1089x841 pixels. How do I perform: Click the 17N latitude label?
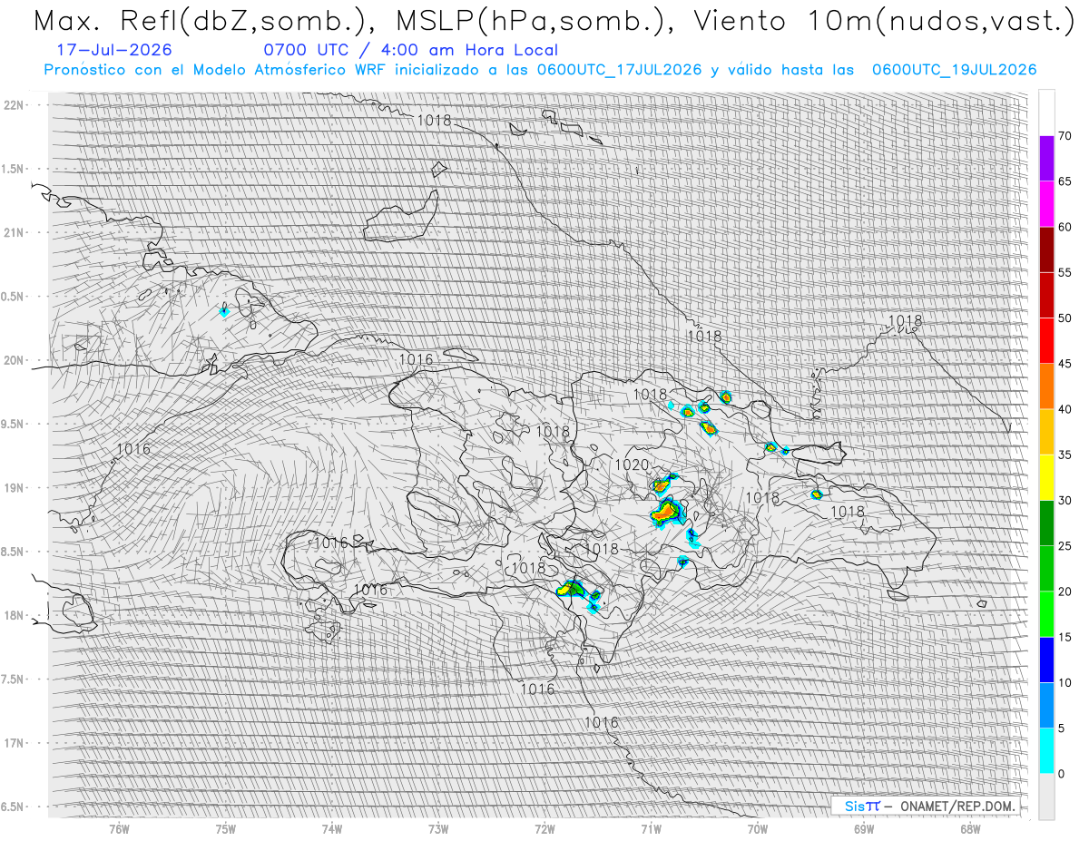point(15,743)
